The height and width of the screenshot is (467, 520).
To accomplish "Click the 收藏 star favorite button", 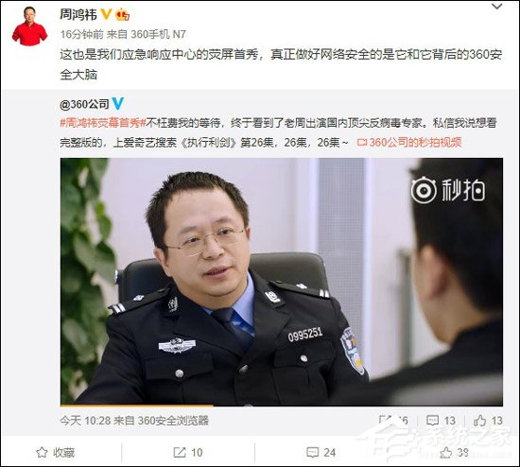I will tap(56, 453).
